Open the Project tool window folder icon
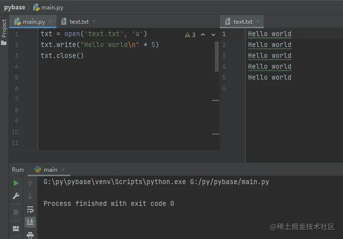The image size is (343, 239). pyautogui.click(x=4, y=43)
